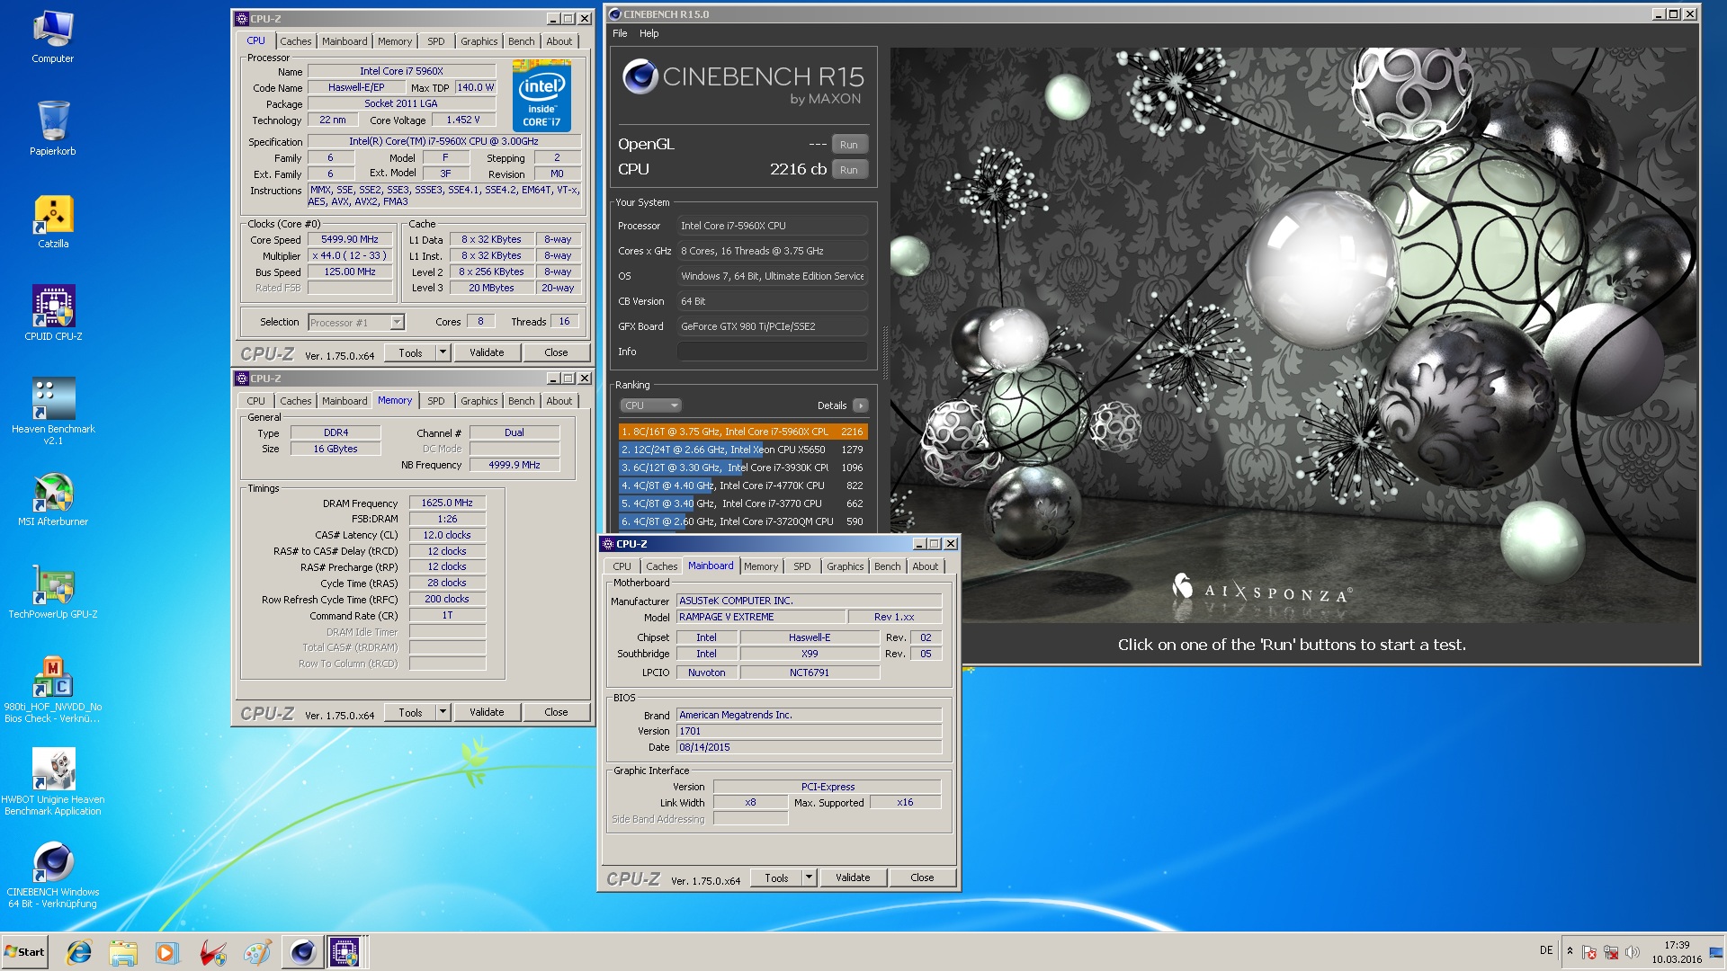Select the top ranking row i7-5960X 2216
Image resolution: width=1727 pixels, height=971 pixels.
tap(742, 432)
